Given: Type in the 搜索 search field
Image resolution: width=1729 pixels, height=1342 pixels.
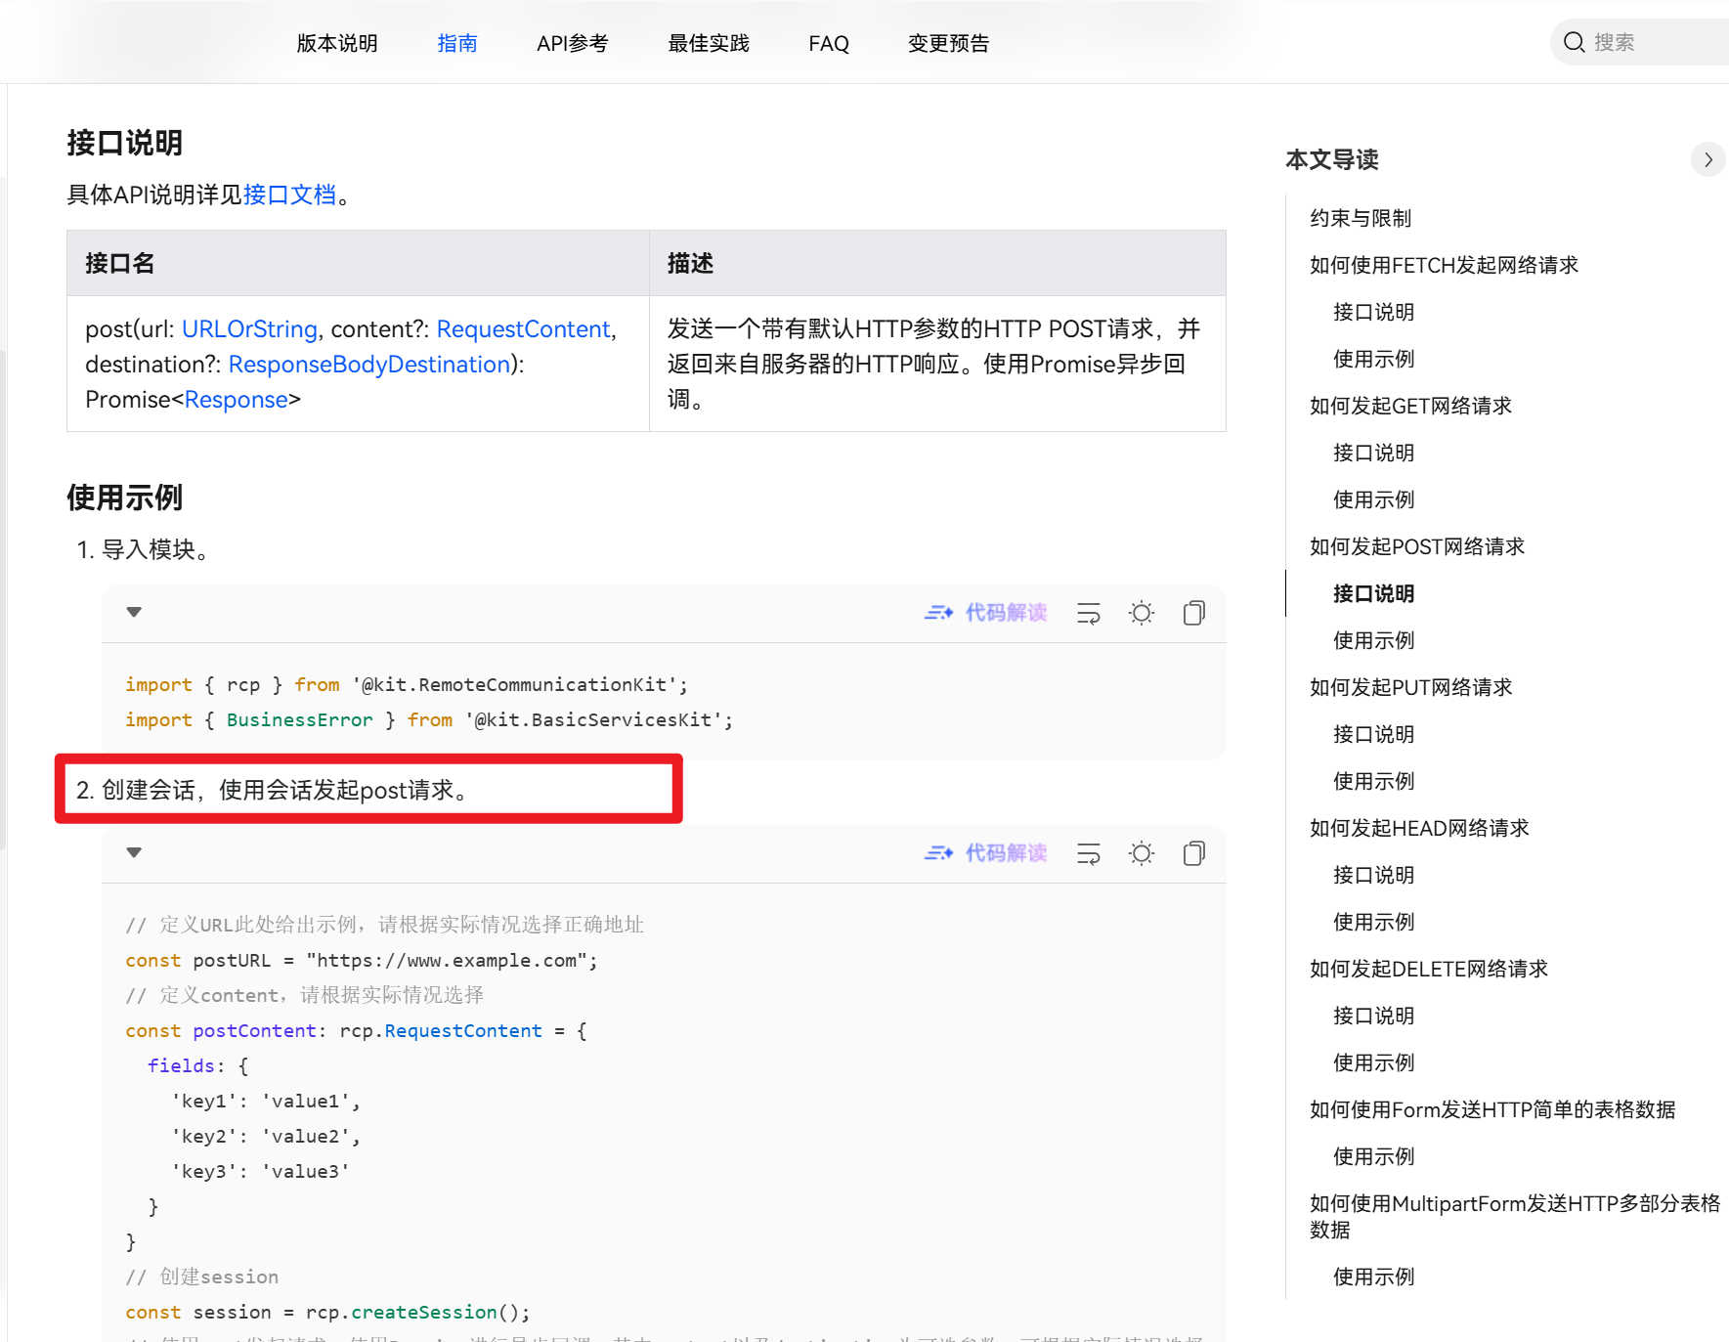Looking at the screenshot, I should 1652,42.
